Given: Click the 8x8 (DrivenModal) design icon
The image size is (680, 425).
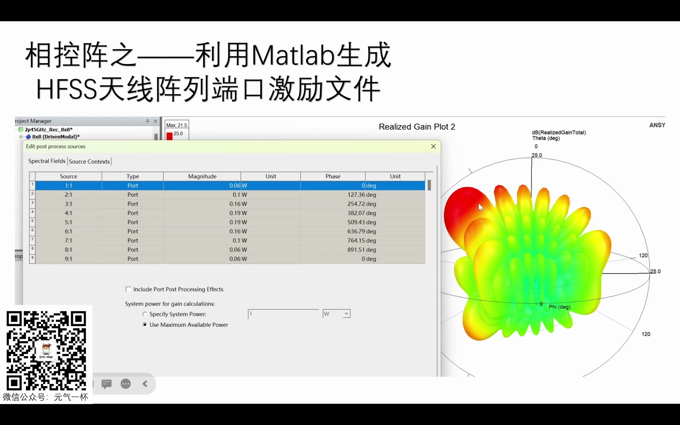Looking at the screenshot, I should point(28,137).
